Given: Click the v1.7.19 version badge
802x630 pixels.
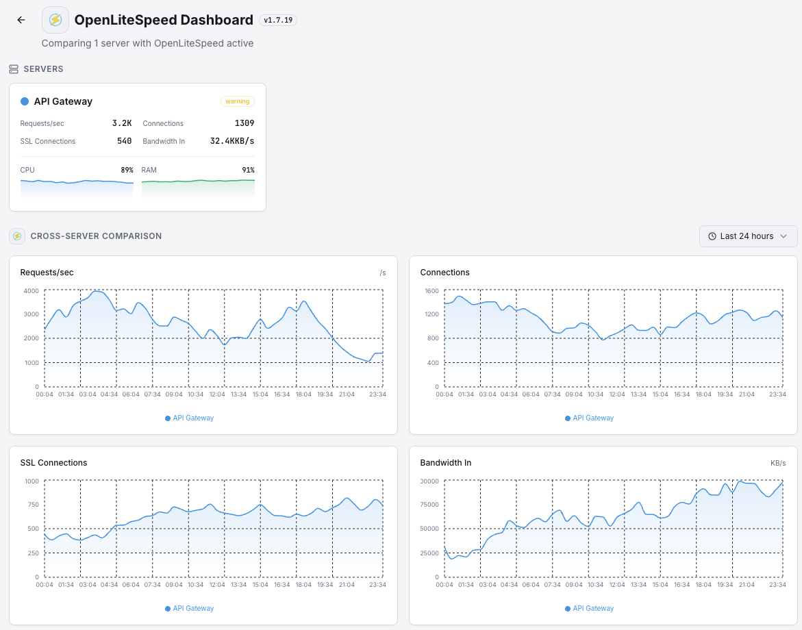Looking at the screenshot, I should (278, 20).
